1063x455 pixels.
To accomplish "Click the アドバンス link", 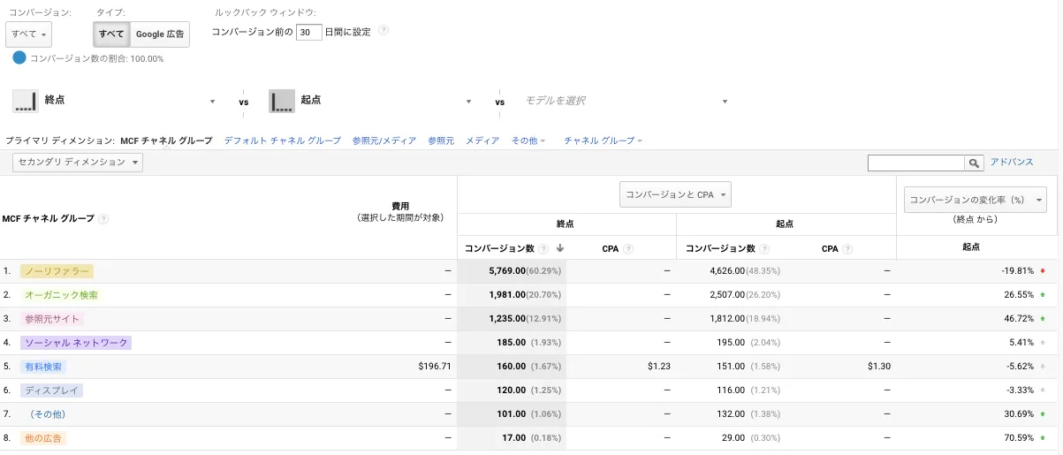I will pyautogui.click(x=1012, y=163).
